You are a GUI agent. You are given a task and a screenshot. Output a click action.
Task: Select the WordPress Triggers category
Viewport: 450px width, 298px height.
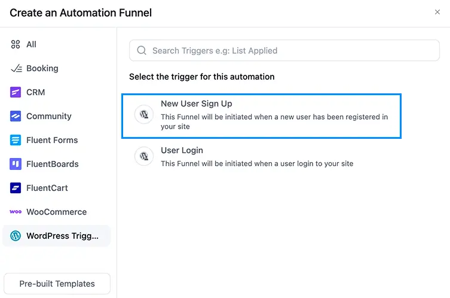click(x=57, y=236)
